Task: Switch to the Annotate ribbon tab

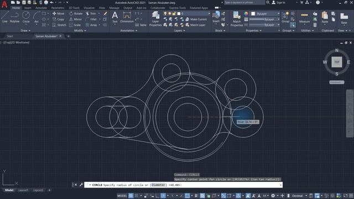Action: [41, 8]
